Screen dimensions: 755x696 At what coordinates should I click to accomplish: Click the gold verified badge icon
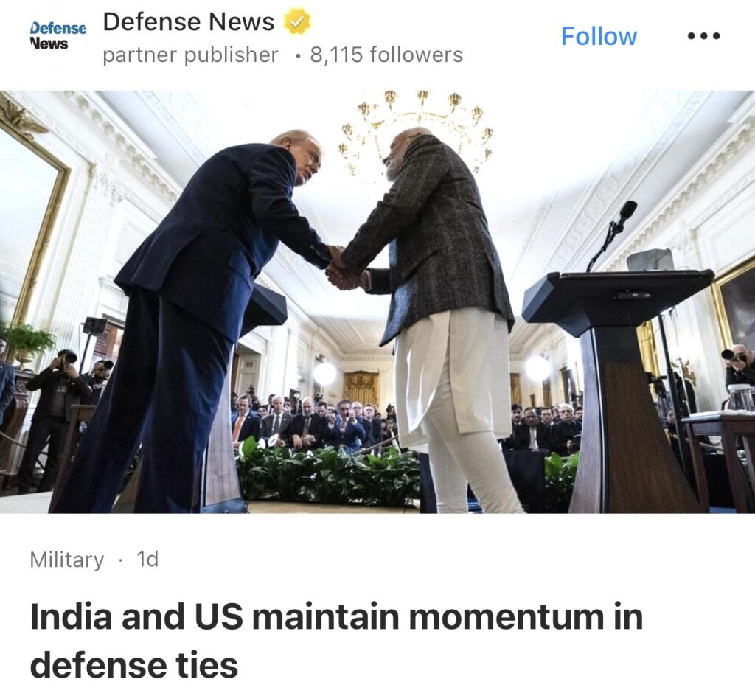(x=296, y=21)
